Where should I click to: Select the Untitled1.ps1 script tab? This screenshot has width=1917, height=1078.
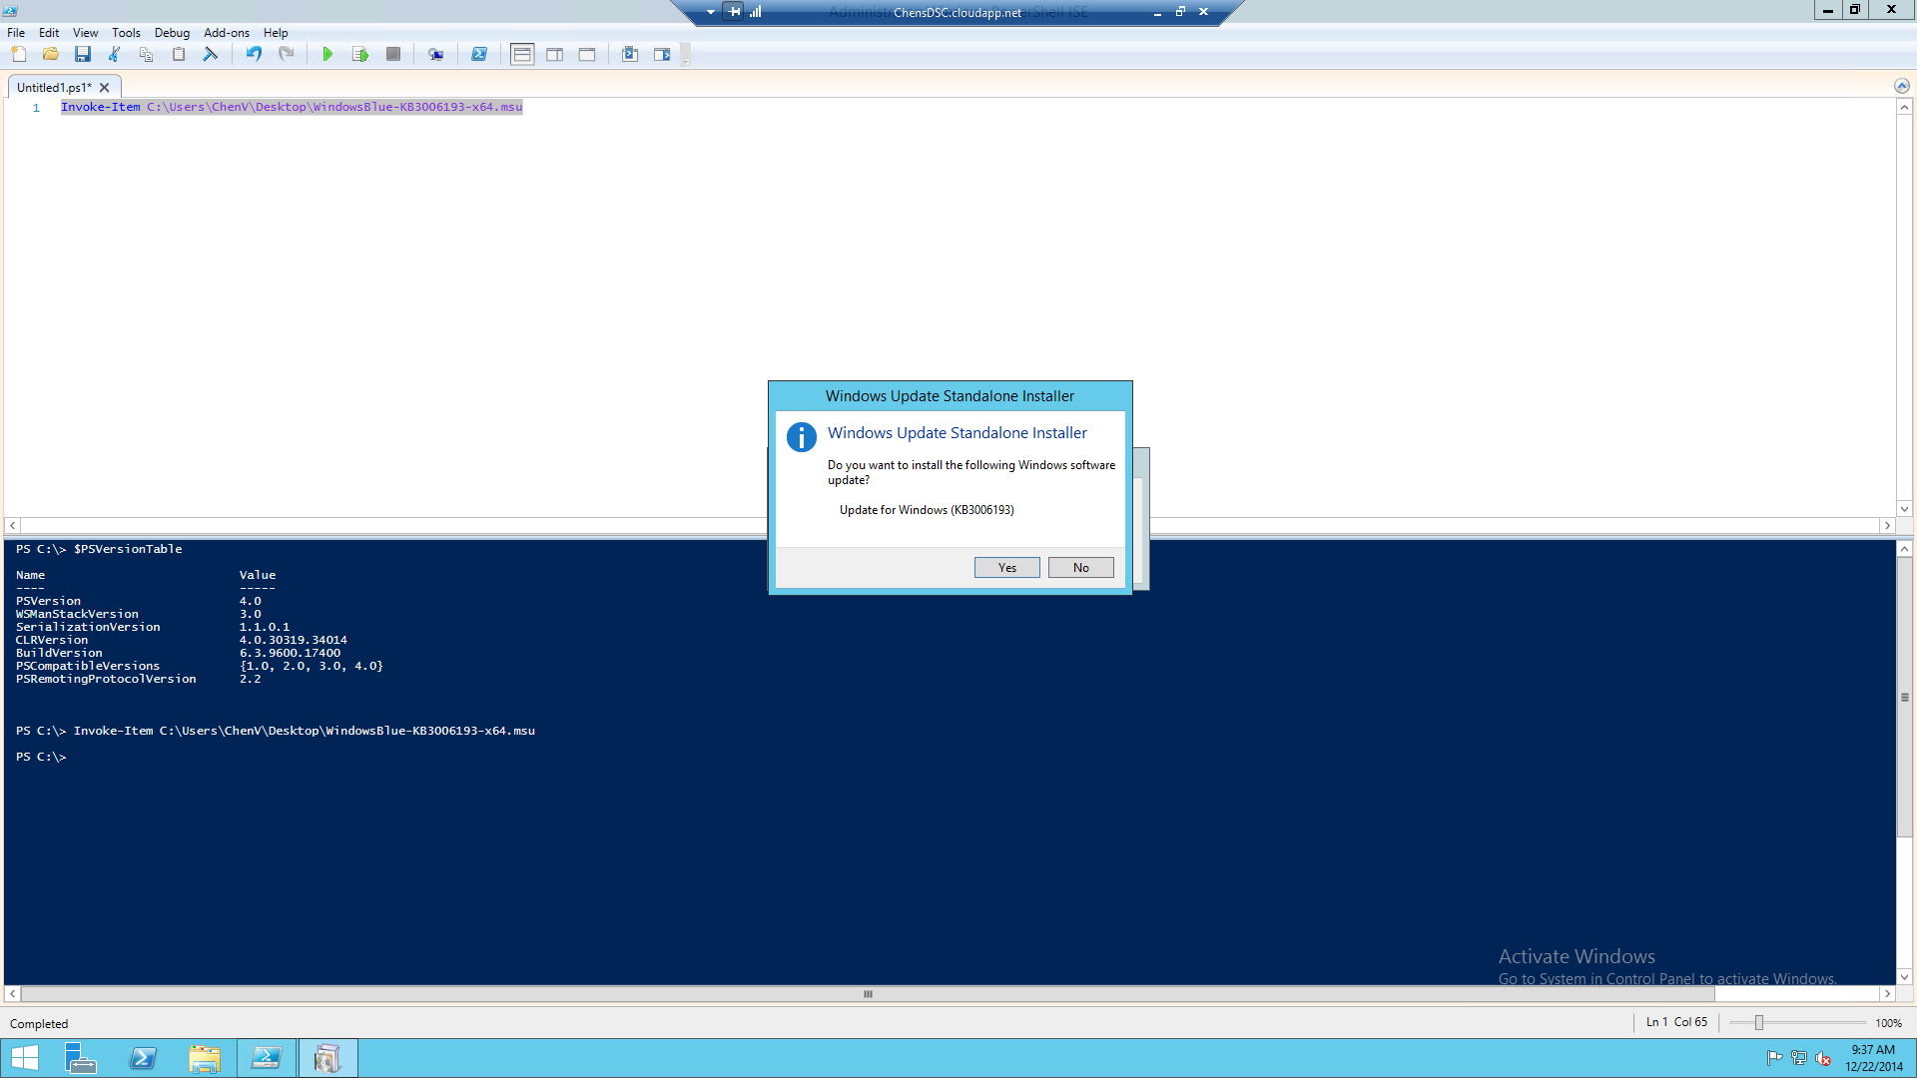point(54,87)
